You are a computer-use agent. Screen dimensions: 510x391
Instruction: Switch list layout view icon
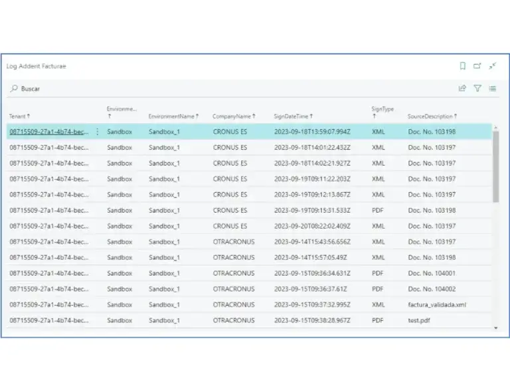pos(493,88)
